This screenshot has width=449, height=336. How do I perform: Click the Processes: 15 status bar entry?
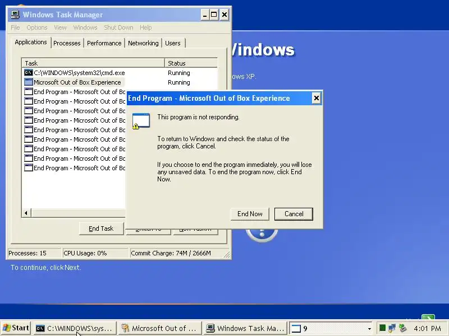pos(34,253)
